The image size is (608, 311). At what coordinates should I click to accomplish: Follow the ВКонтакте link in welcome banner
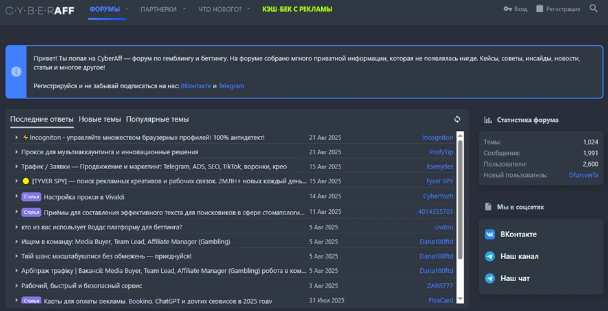pyautogui.click(x=196, y=86)
